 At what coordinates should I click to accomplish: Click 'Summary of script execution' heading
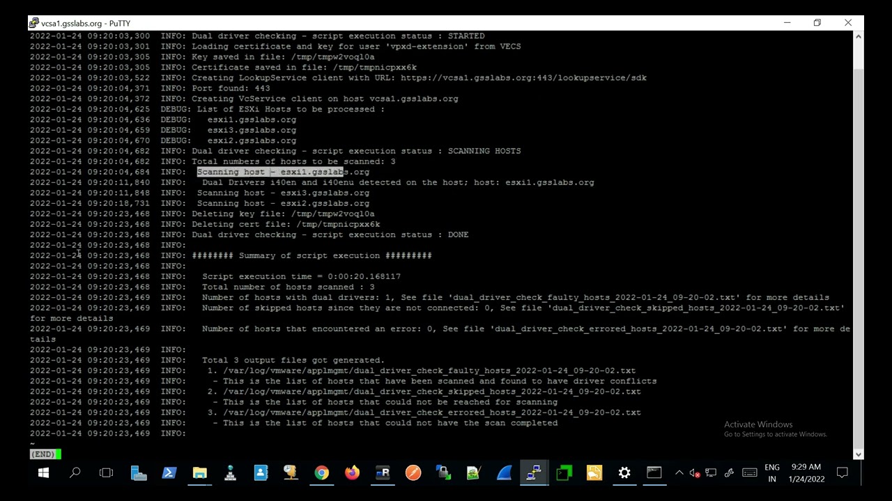[x=312, y=255]
